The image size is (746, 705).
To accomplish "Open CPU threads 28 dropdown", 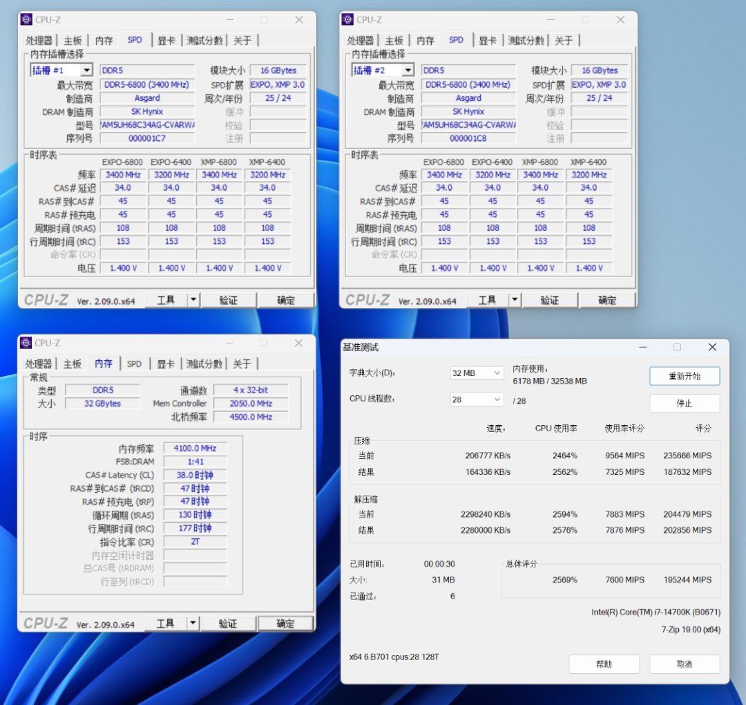I will click(x=476, y=400).
